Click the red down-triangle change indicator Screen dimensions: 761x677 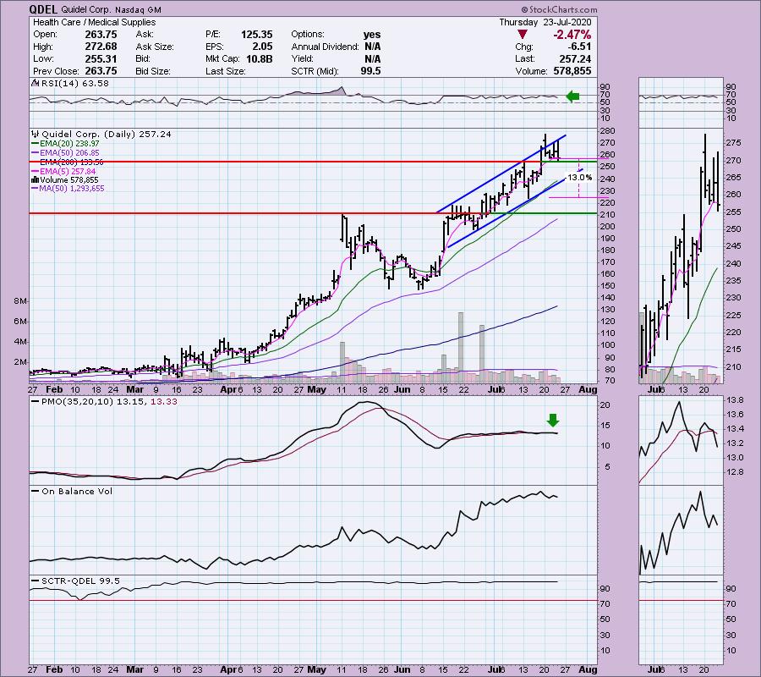[x=523, y=35]
